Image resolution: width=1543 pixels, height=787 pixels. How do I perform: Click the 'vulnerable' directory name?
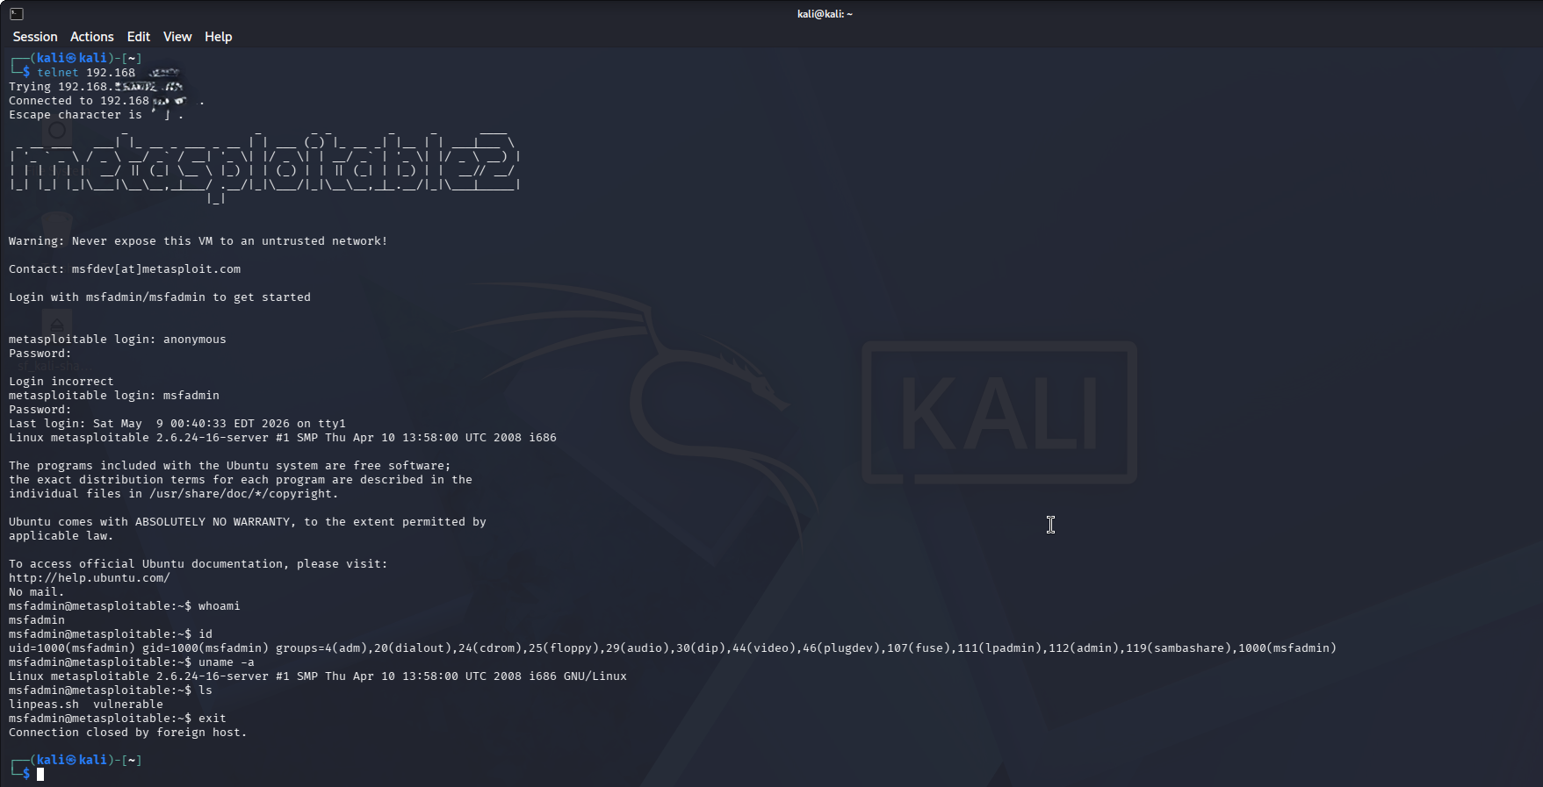click(x=128, y=705)
